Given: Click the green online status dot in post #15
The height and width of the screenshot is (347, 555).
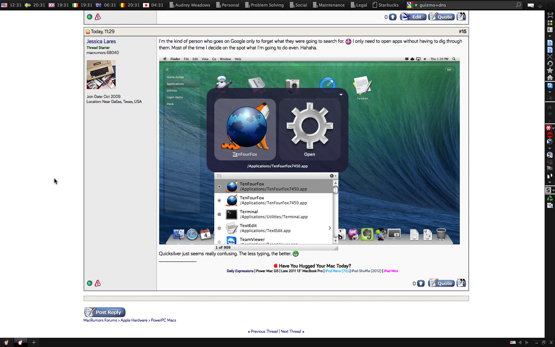Looking at the screenshot, I should tap(89, 283).
